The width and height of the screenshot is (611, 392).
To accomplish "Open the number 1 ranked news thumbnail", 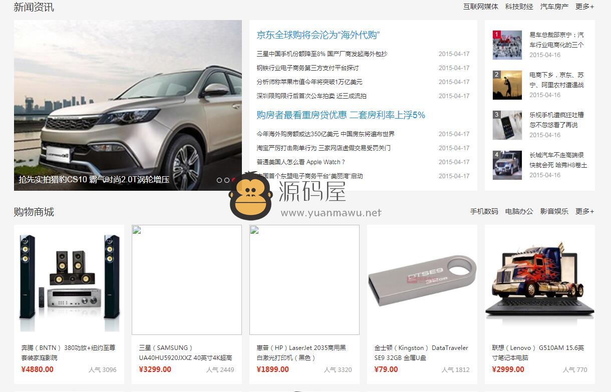I will (x=507, y=45).
